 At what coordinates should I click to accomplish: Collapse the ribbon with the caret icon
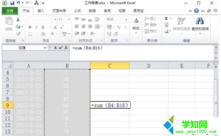[190, 11]
